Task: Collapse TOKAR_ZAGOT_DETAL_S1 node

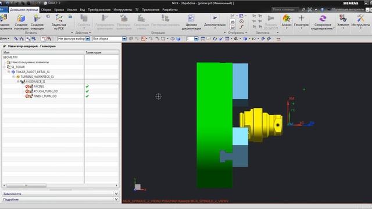Action: click(9, 72)
